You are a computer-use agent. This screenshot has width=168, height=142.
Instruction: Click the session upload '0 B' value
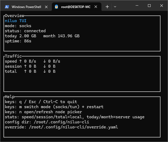click(x=33, y=66)
